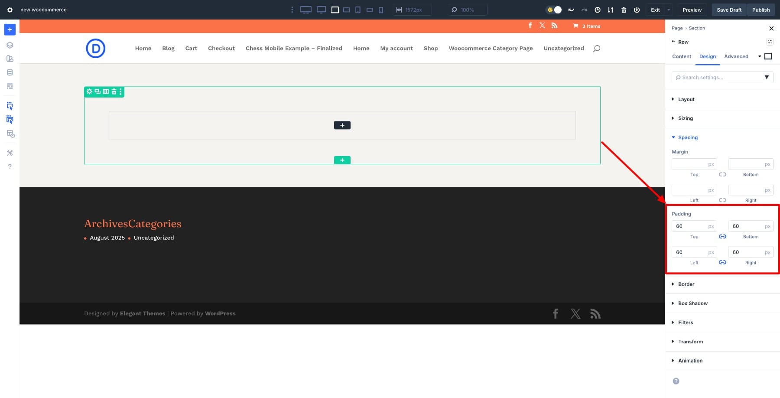Click the Search settings input field

point(715,77)
